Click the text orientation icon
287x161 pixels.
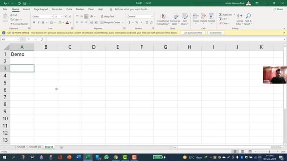point(92,17)
